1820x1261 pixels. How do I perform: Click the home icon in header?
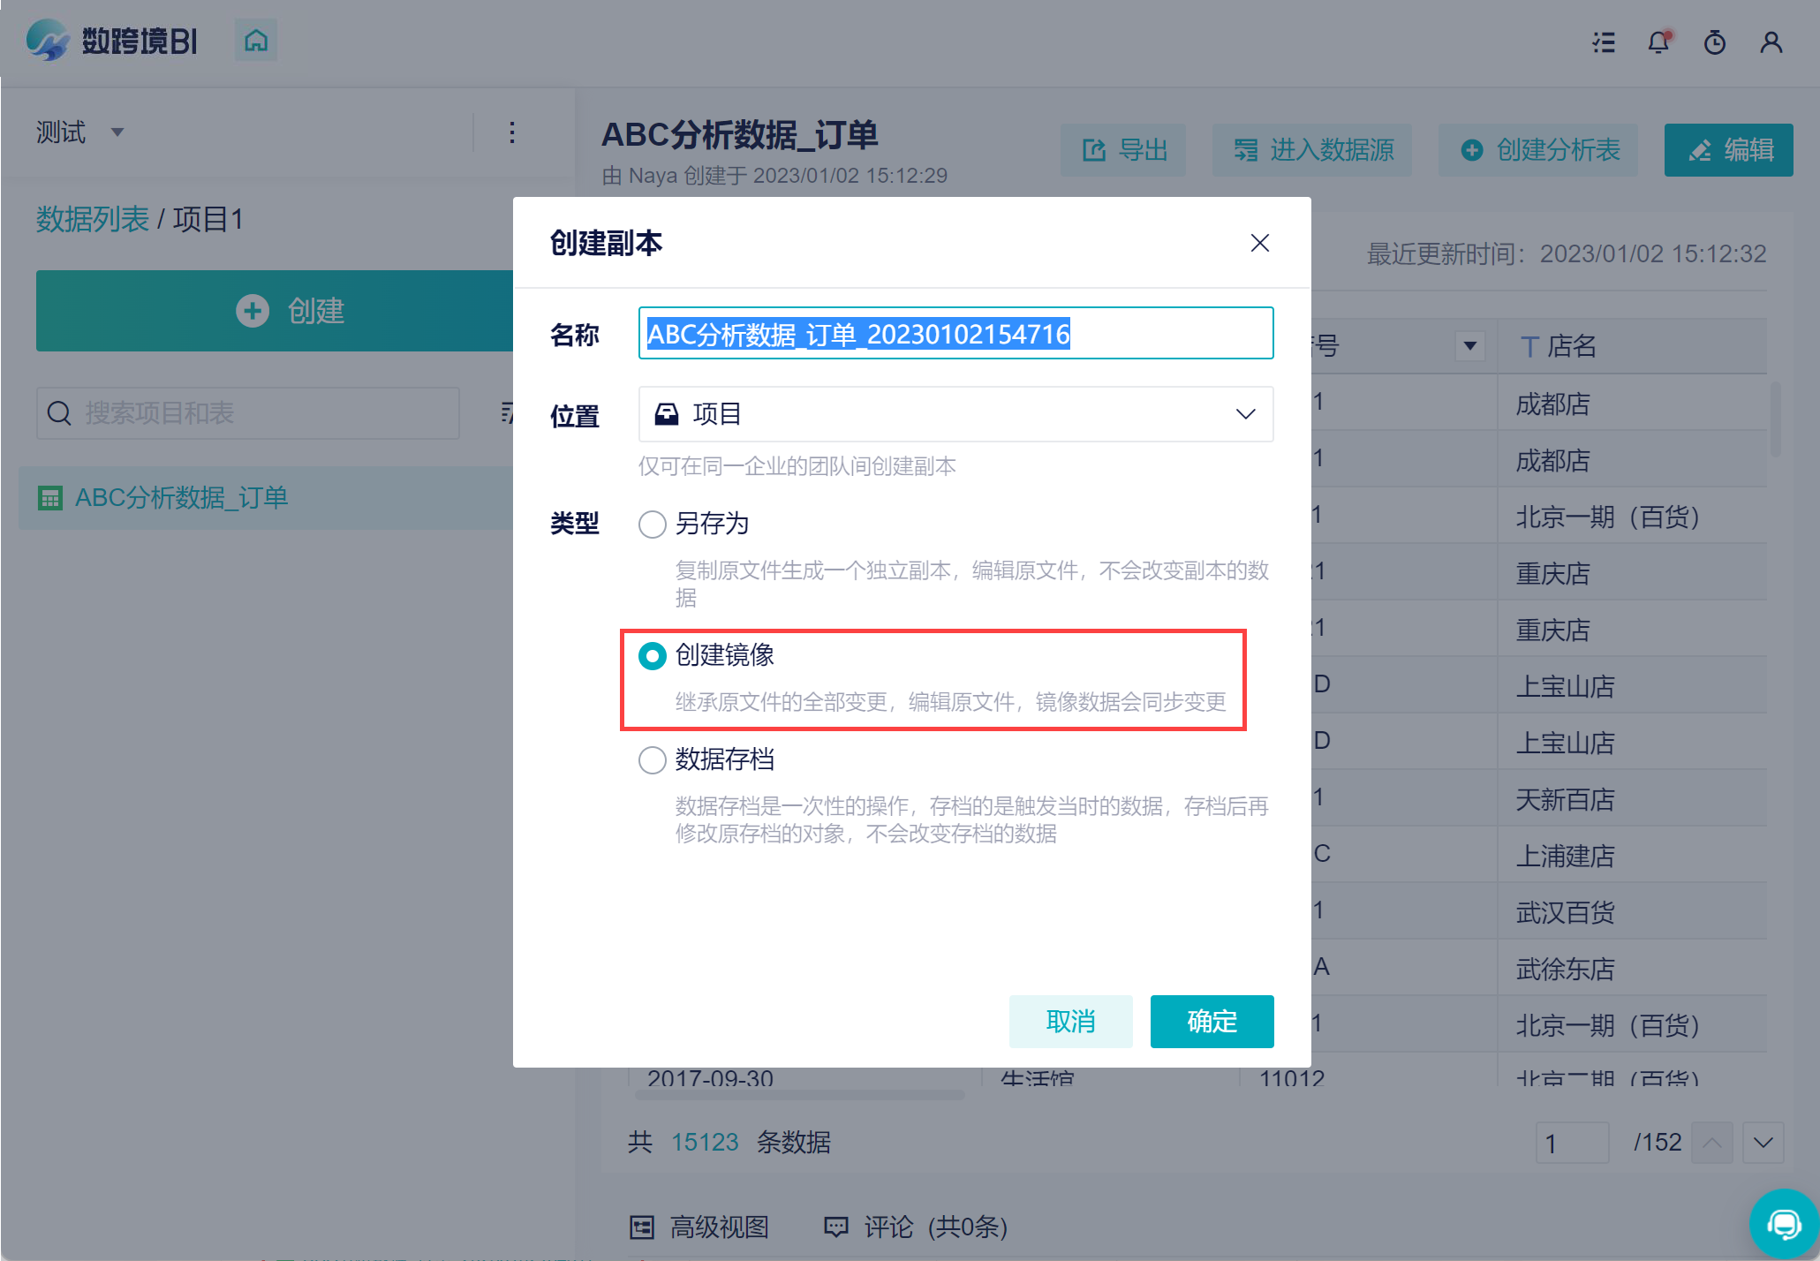pos(256,41)
